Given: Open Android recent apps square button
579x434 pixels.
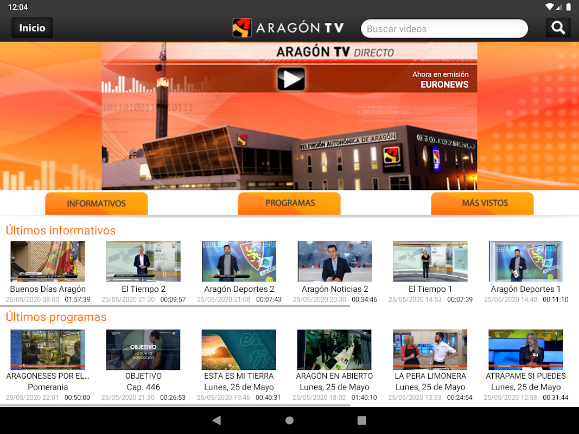Looking at the screenshot, I should (x=362, y=420).
